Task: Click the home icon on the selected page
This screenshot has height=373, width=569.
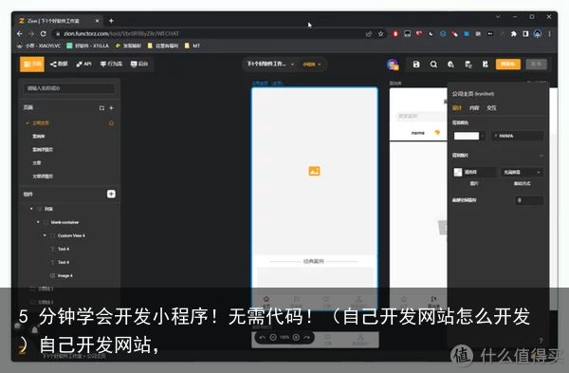Action: click(x=111, y=123)
